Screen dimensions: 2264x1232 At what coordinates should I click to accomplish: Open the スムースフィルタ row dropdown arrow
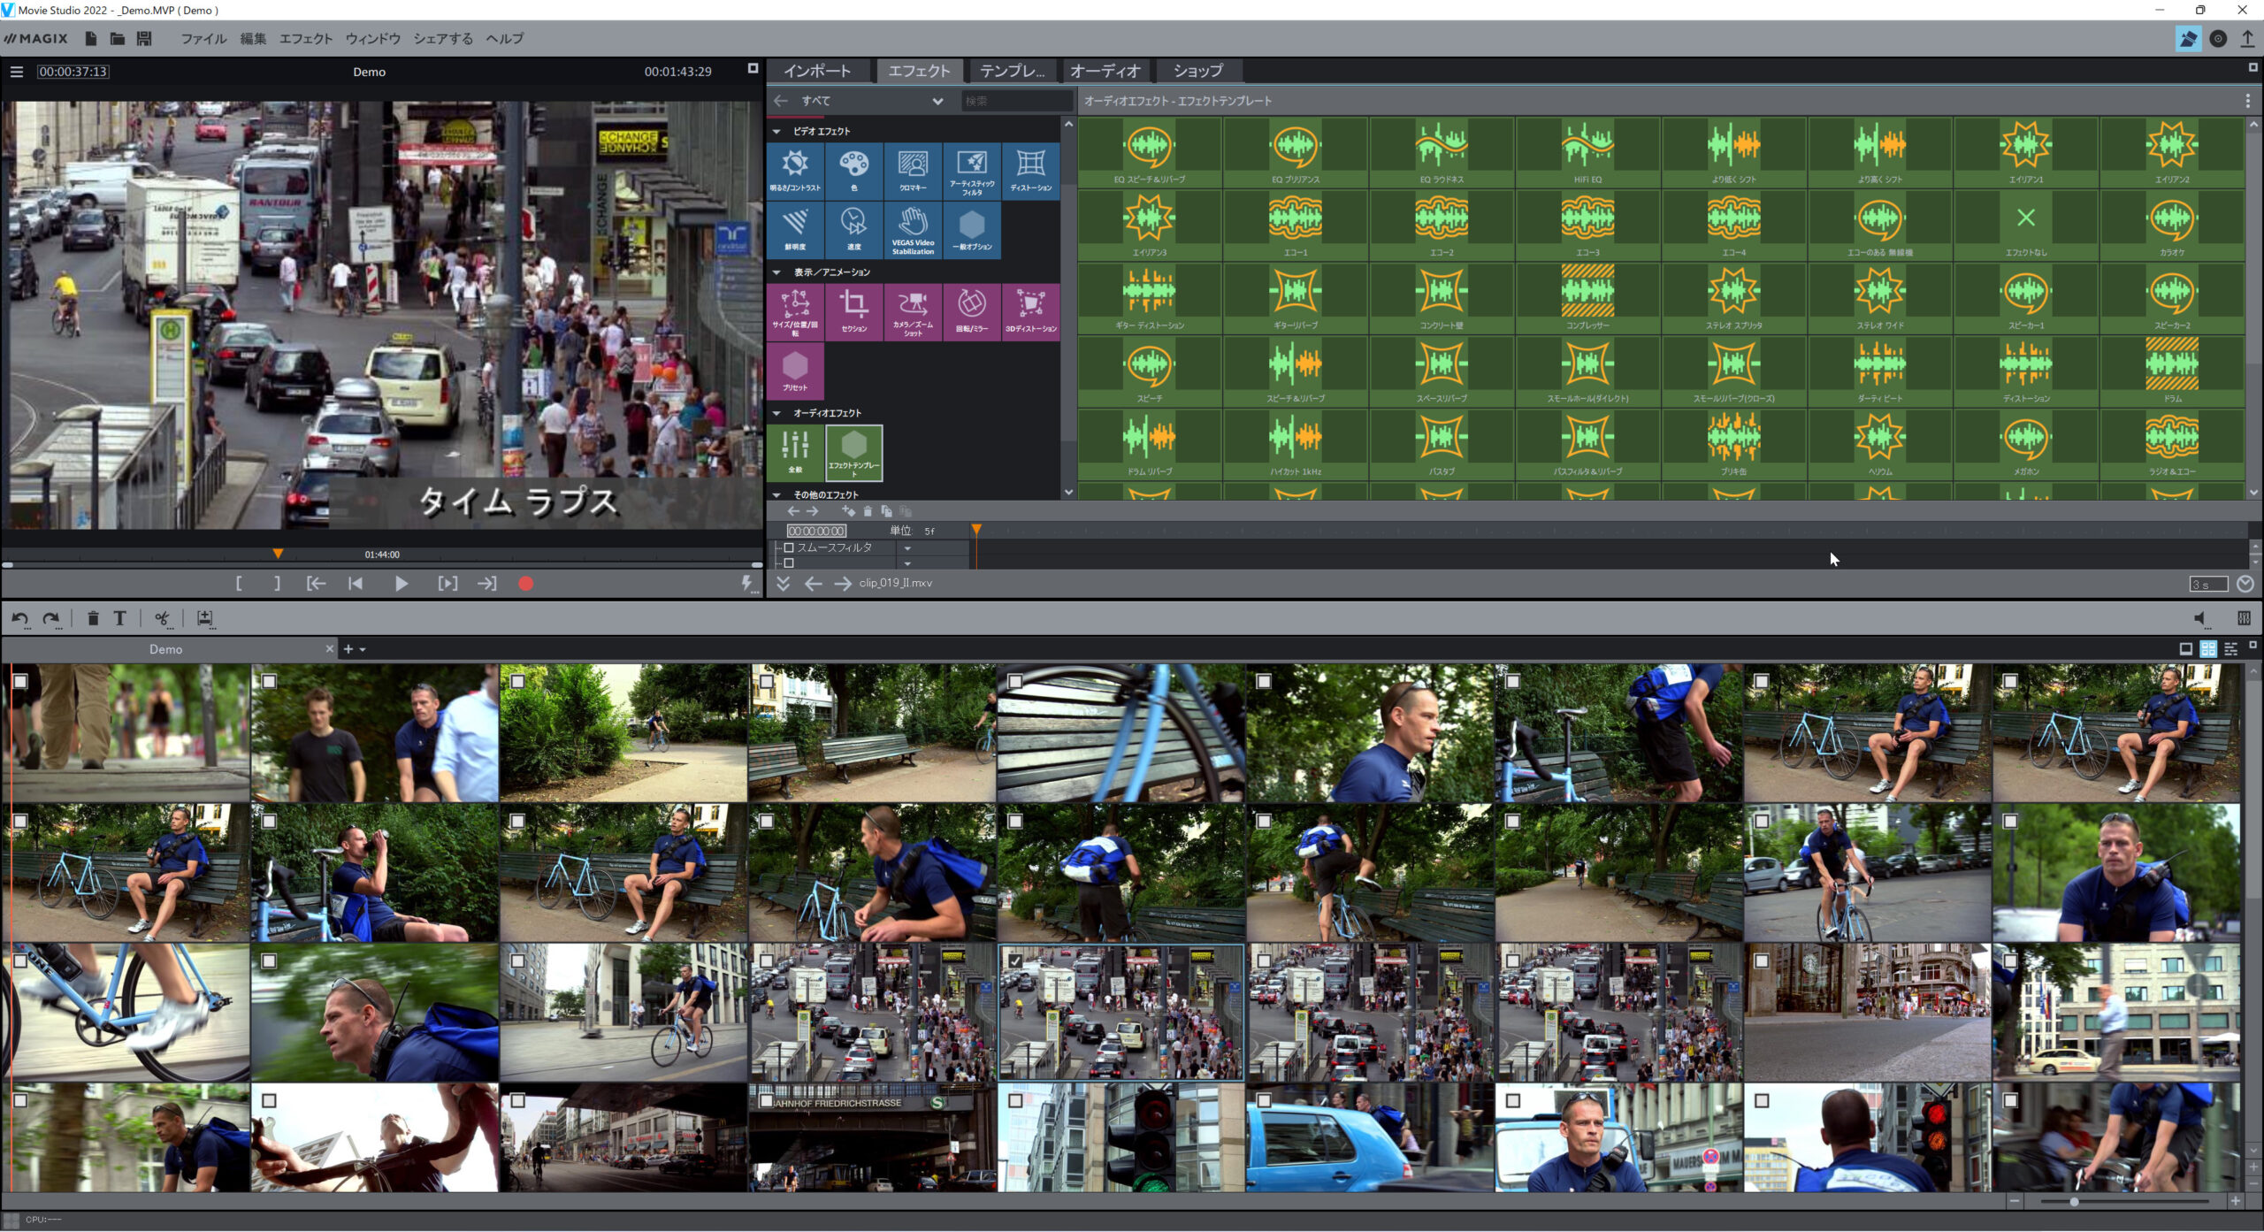tap(907, 548)
